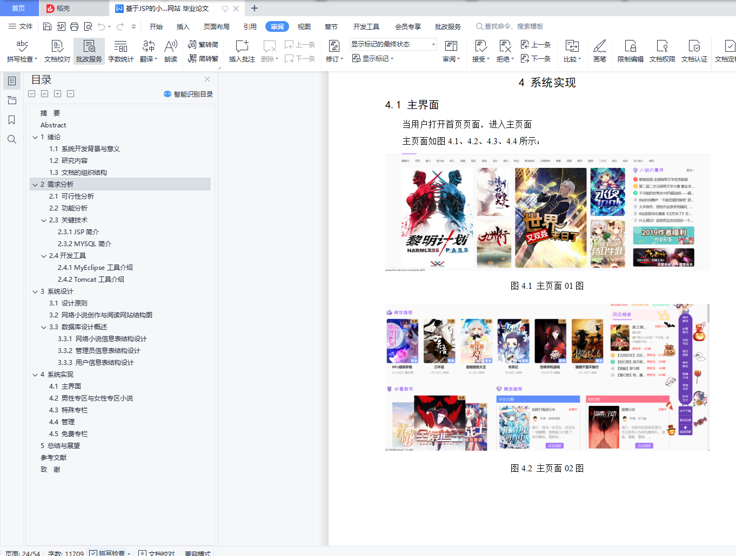Switch to the 页面布局 ribbon tab
736x556 pixels.
pyautogui.click(x=217, y=26)
